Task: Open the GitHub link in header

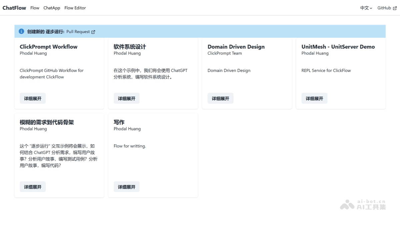Action: point(384,8)
